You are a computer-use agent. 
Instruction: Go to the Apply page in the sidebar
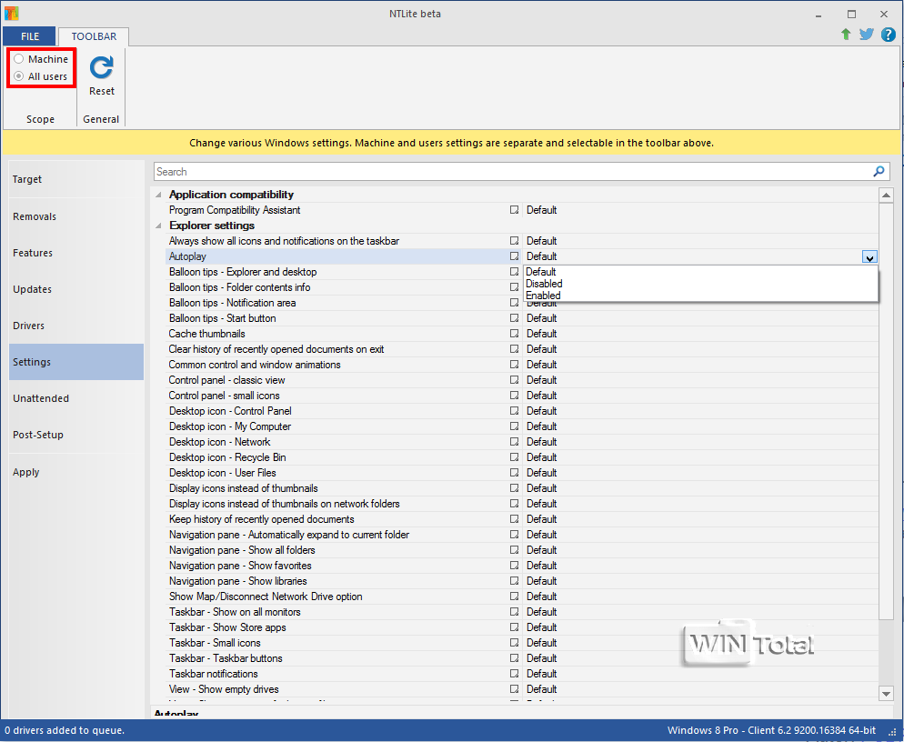tap(26, 472)
